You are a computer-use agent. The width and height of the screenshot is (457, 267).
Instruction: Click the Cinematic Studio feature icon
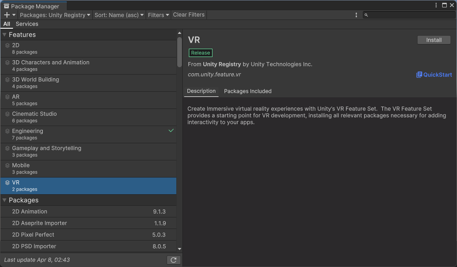(7, 114)
